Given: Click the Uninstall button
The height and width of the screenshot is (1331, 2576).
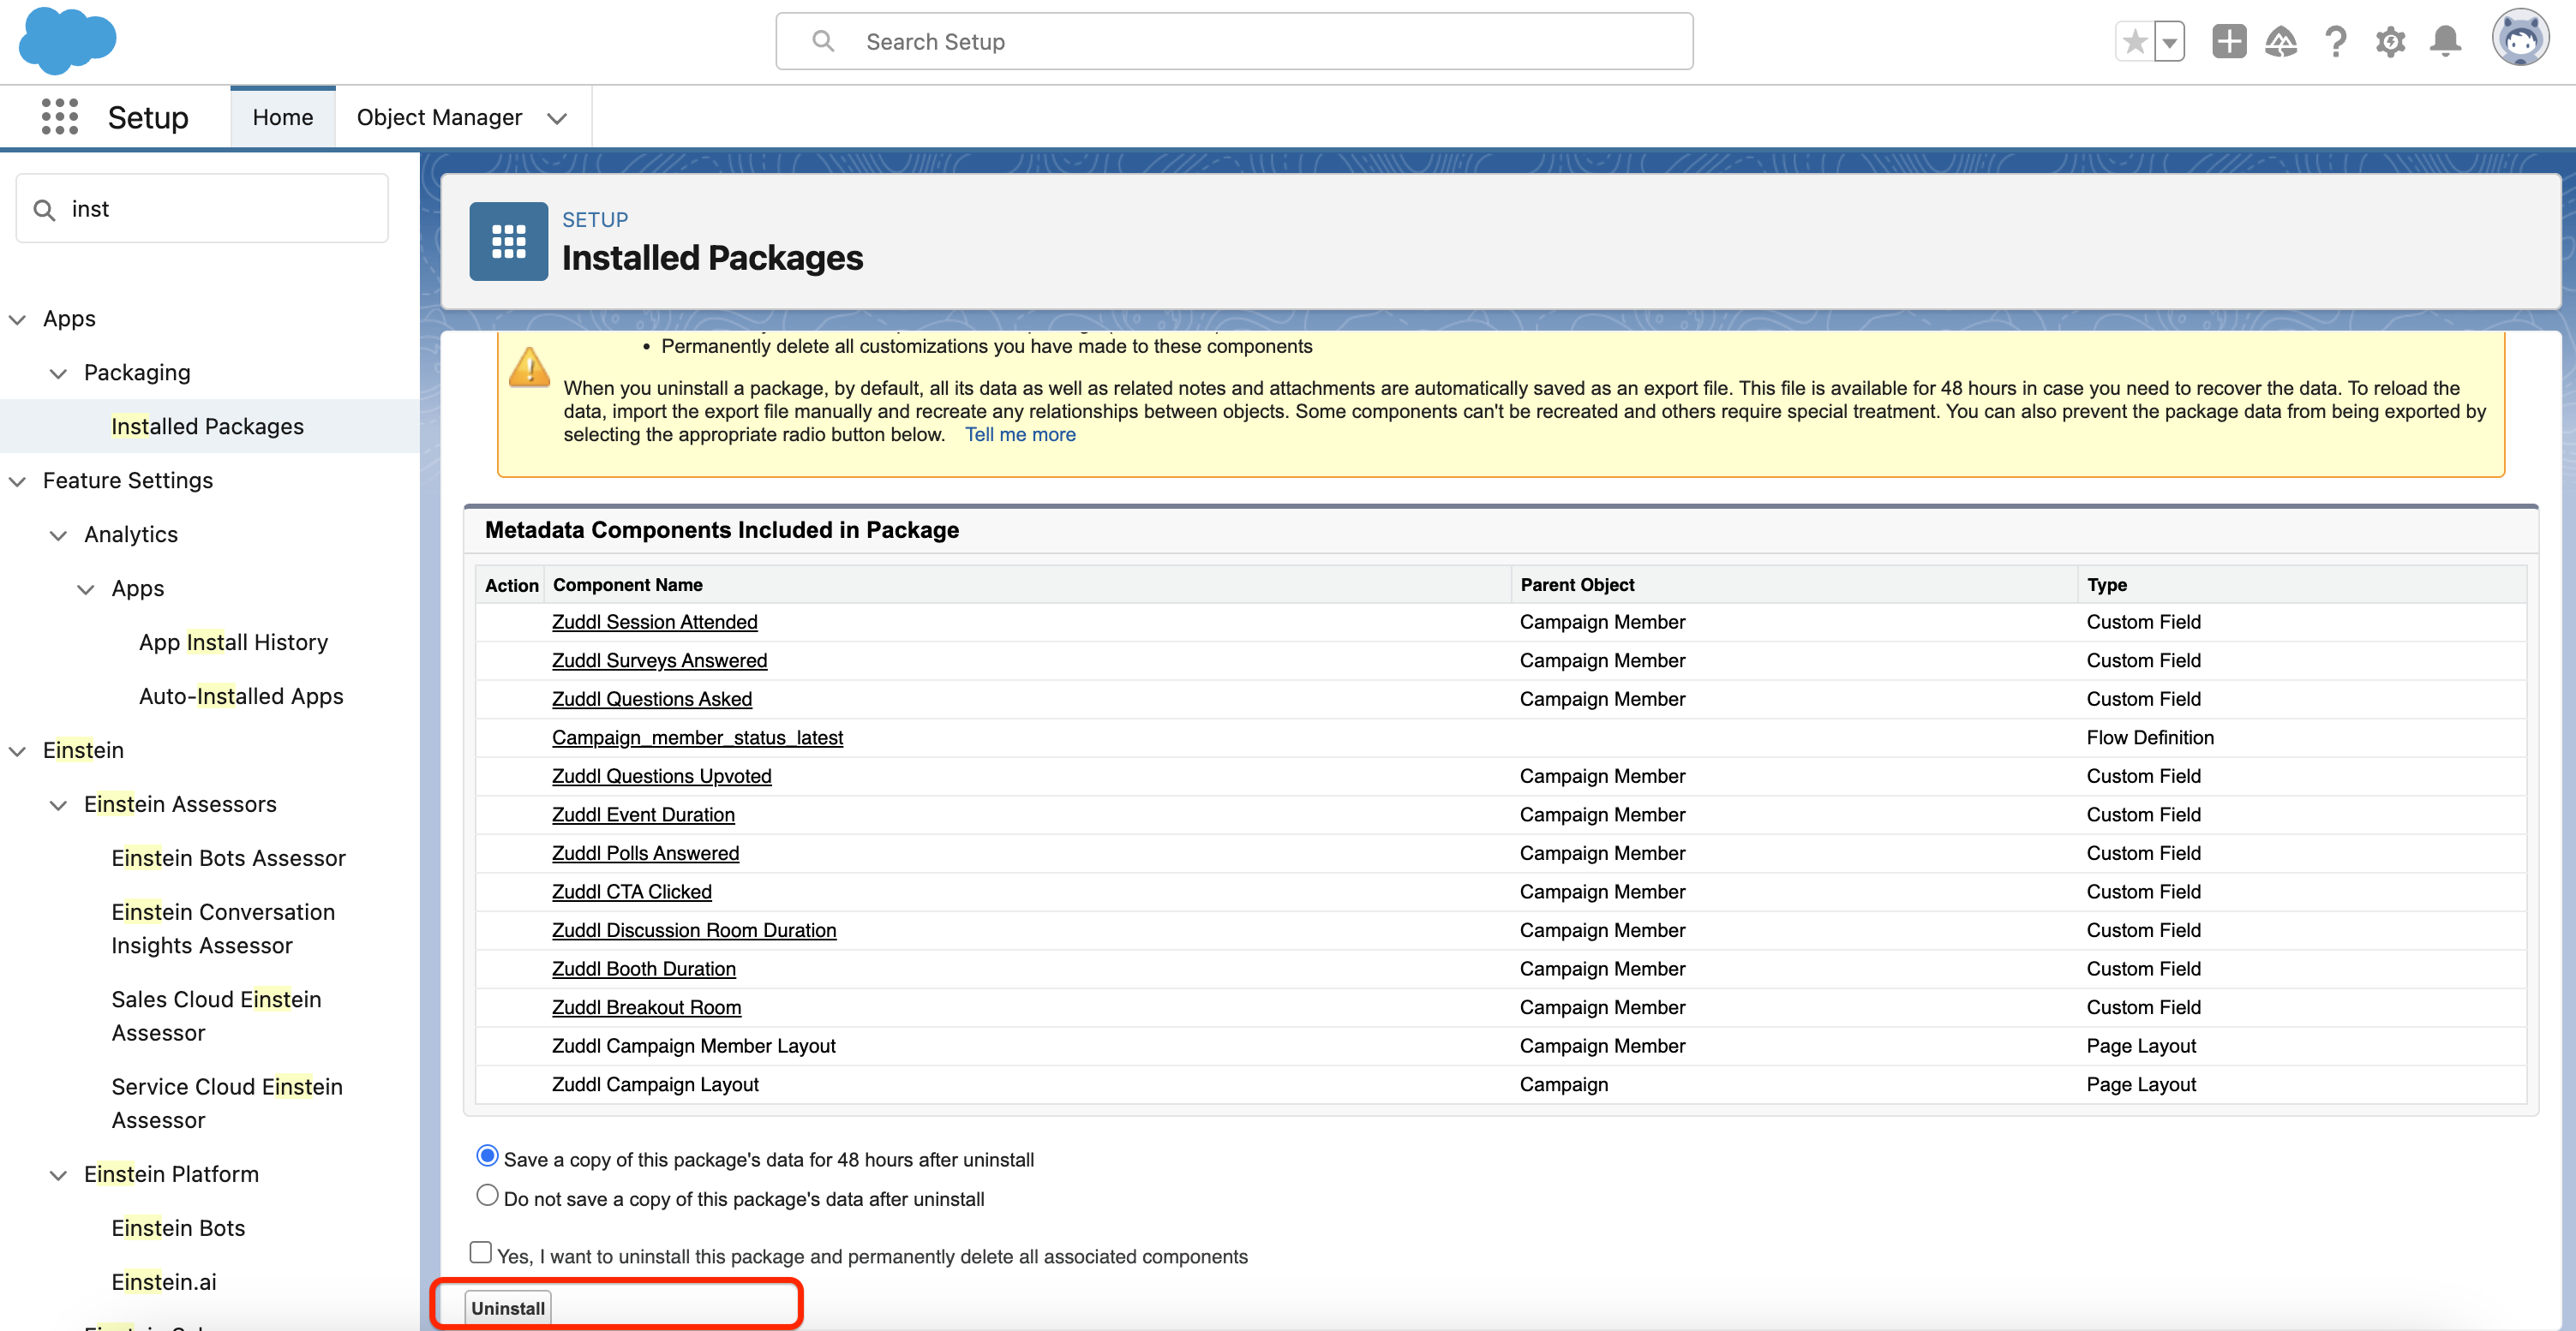Looking at the screenshot, I should (x=508, y=1308).
